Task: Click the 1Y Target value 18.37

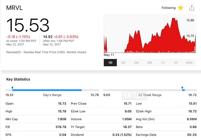Action: tap(127, 127)
